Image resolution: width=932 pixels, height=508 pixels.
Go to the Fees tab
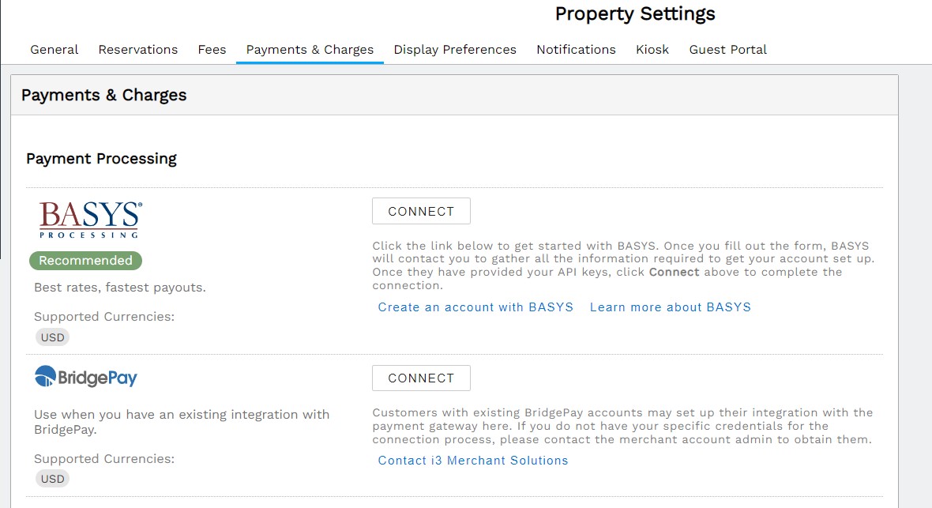pyautogui.click(x=212, y=50)
